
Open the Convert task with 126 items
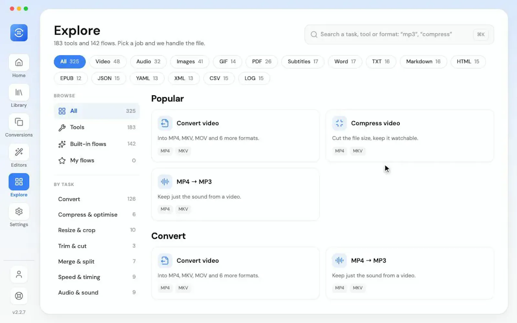(x=97, y=199)
